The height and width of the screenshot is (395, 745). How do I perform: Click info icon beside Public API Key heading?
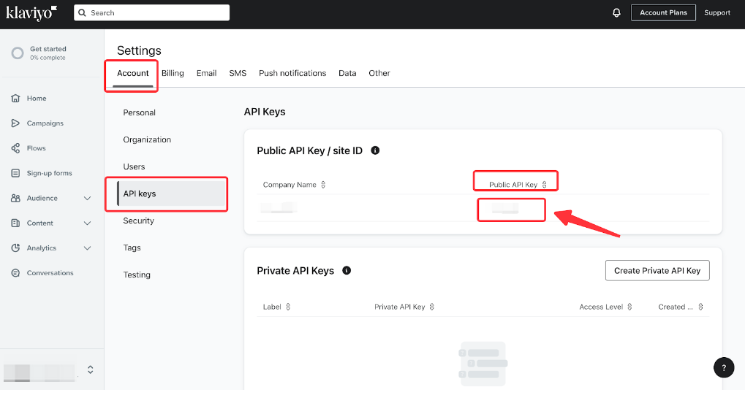pos(375,150)
